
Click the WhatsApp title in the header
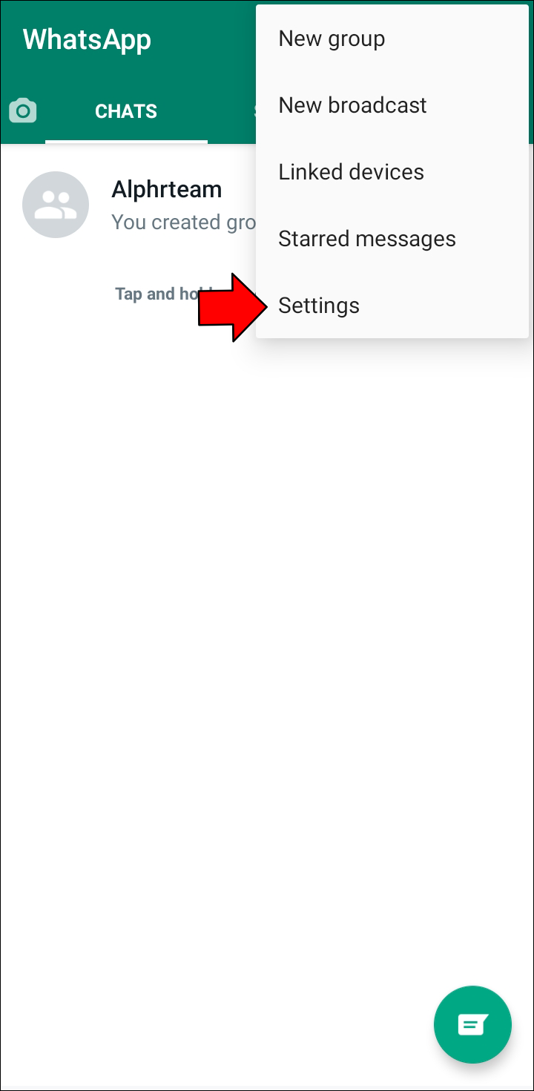(87, 39)
